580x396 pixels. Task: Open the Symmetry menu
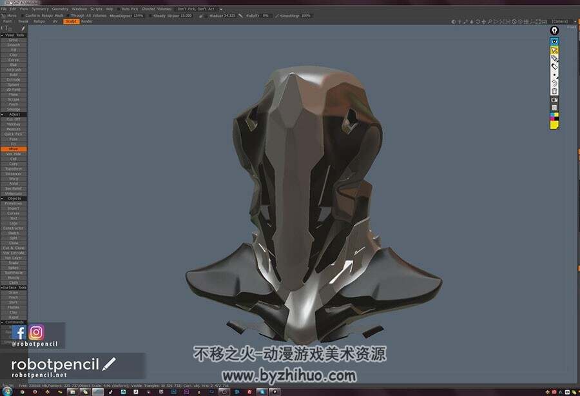[40, 9]
